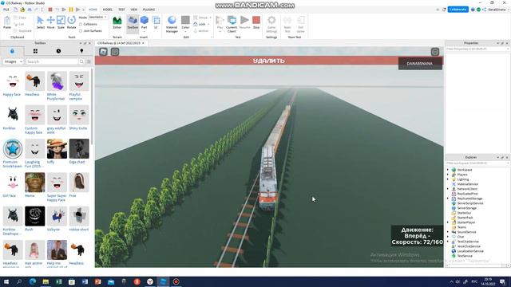
Task: Stop the running test with Stop
Action: point(256,22)
